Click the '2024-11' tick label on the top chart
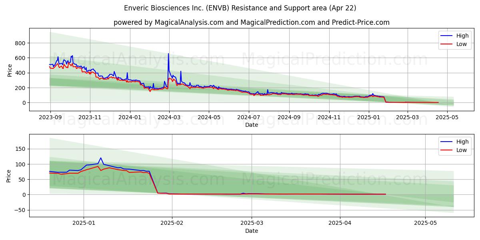The width and height of the screenshot is (480, 240). [329, 118]
